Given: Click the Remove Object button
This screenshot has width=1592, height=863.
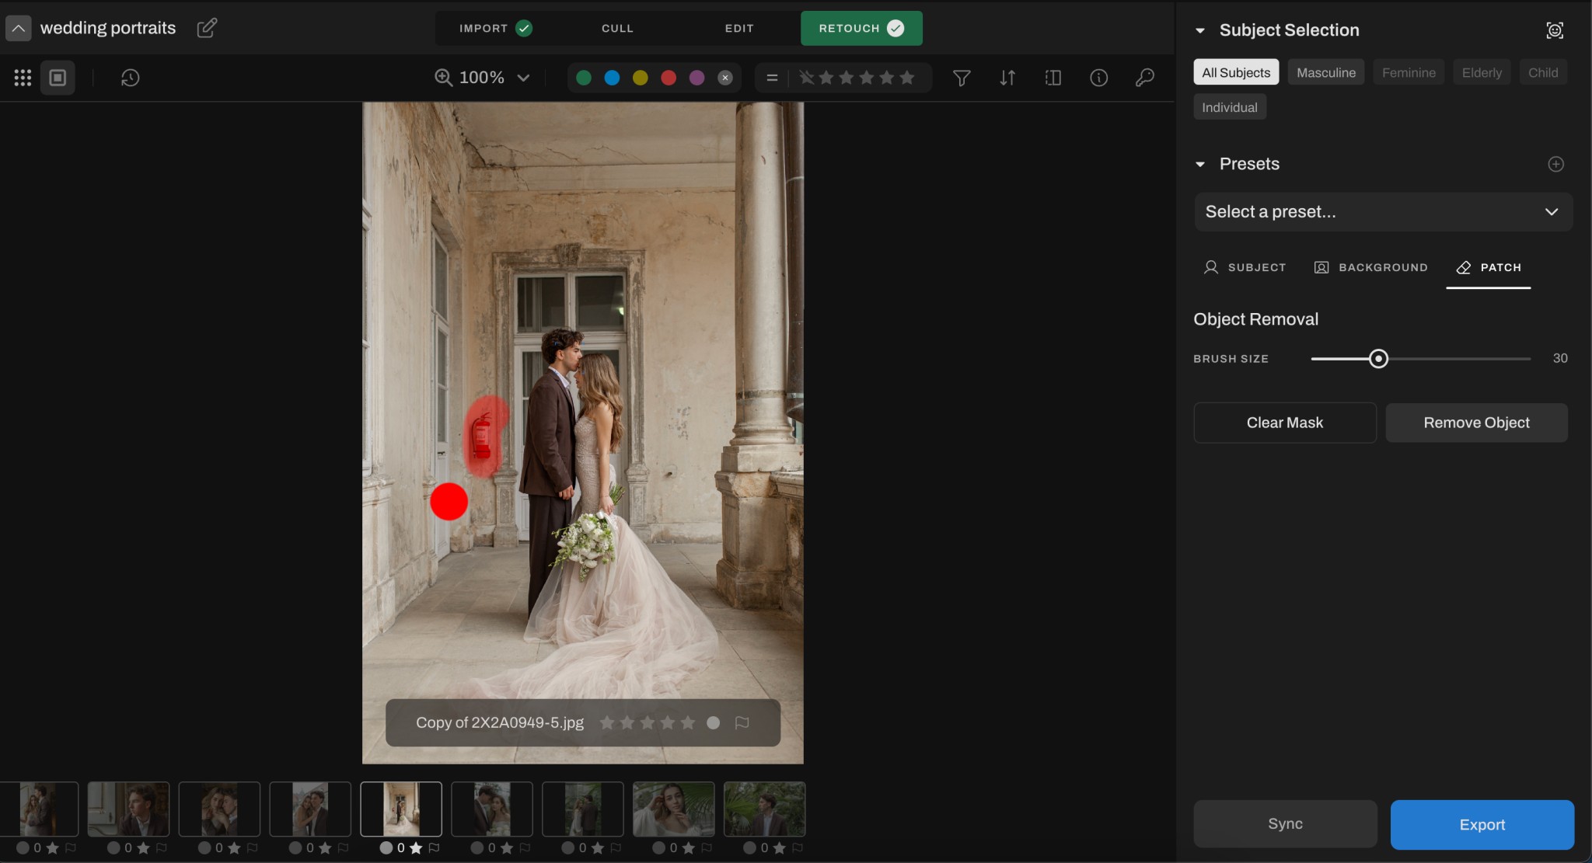Looking at the screenshot, I should 1475,423.
